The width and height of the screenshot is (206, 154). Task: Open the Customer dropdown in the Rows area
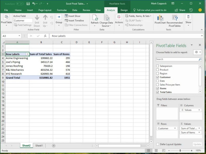pos(175,128)
